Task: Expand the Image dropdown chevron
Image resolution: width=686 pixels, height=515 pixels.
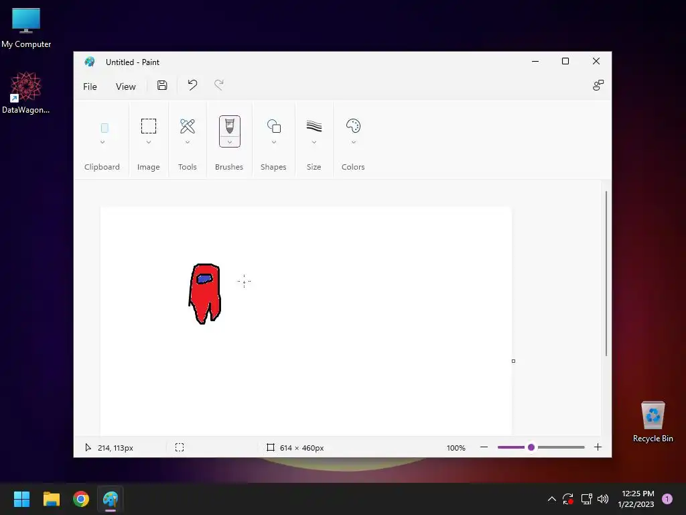Action: (x=149, y=142)
